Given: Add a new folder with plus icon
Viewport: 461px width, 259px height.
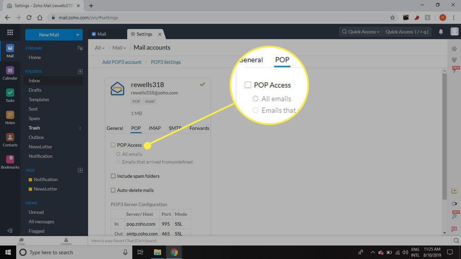Looking at the screenshot, I should [x=80, y=71].
